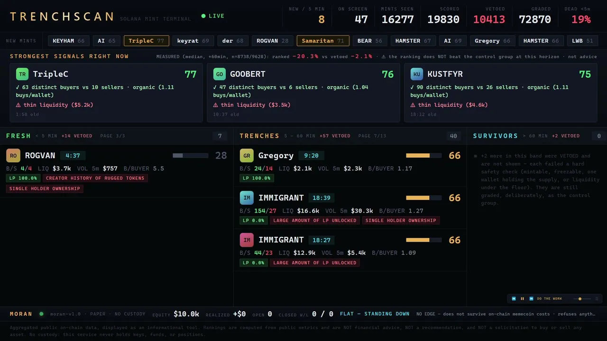This screenshot has width=607, height=341.
Task: Click LP 100.0% tag under Gregory
Action: (x=257, y=178)
